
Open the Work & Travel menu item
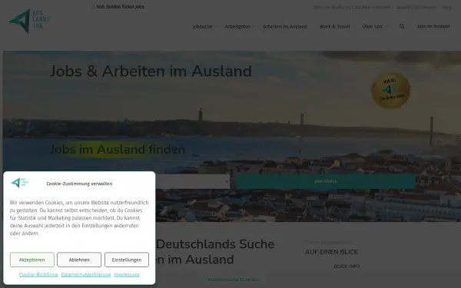[334, 26]
